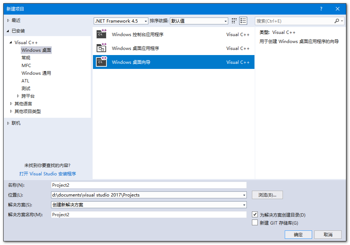Viewport: 350px width, 245px height.
Task: Enable 新建 GIT 存储库 checkbox
Action: point(255,222)
